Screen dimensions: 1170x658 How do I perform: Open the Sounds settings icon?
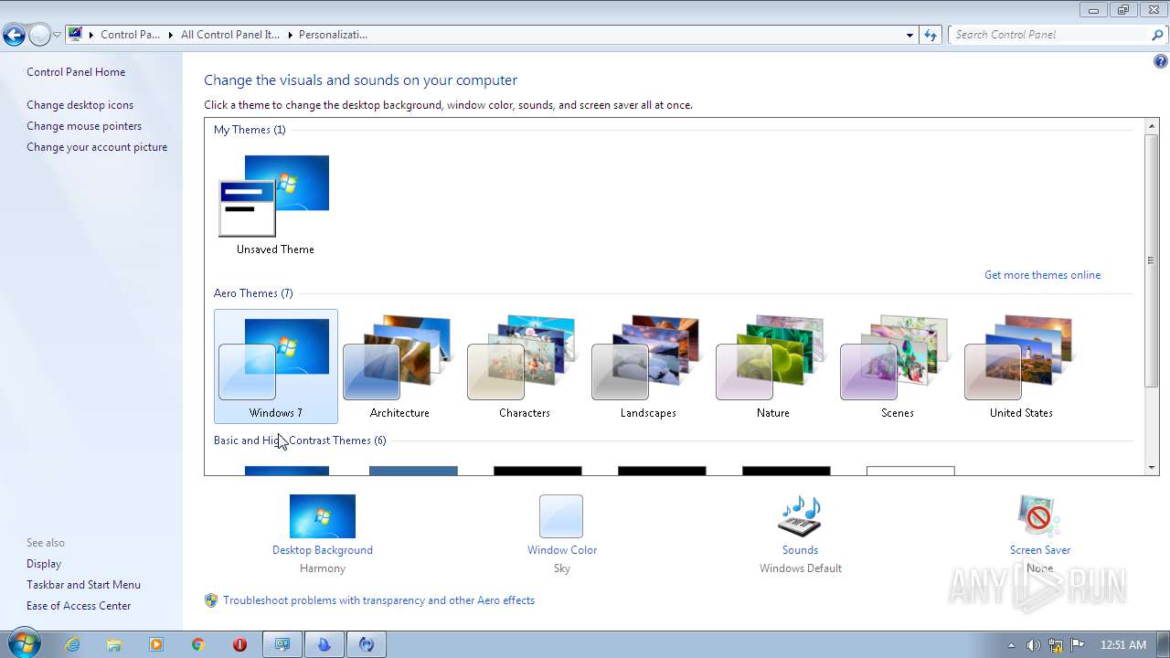(800, 516)
